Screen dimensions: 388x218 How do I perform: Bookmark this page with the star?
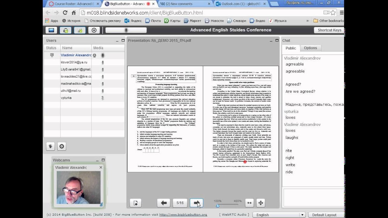click(x=333, y=13)
